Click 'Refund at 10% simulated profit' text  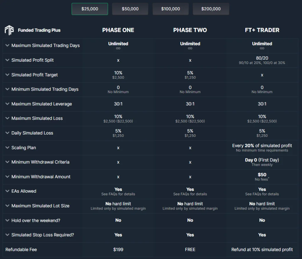pos(262,250)
